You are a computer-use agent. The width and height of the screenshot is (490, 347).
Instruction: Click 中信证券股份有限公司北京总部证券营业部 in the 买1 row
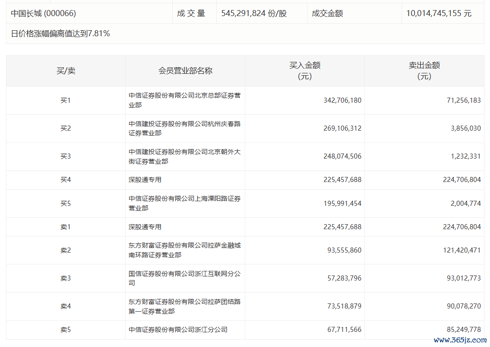click(x=185, y=100)
